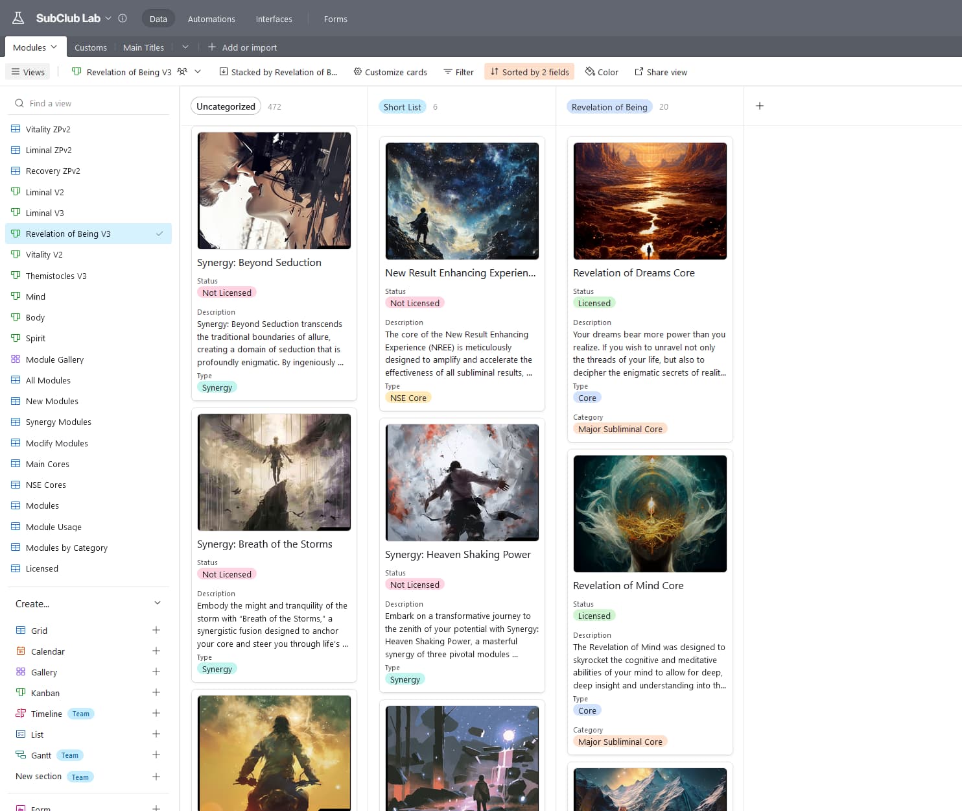Open the Main Titles table tab
Image resolution: width=962 pixels, height=811 pixels.
point(143,47)
